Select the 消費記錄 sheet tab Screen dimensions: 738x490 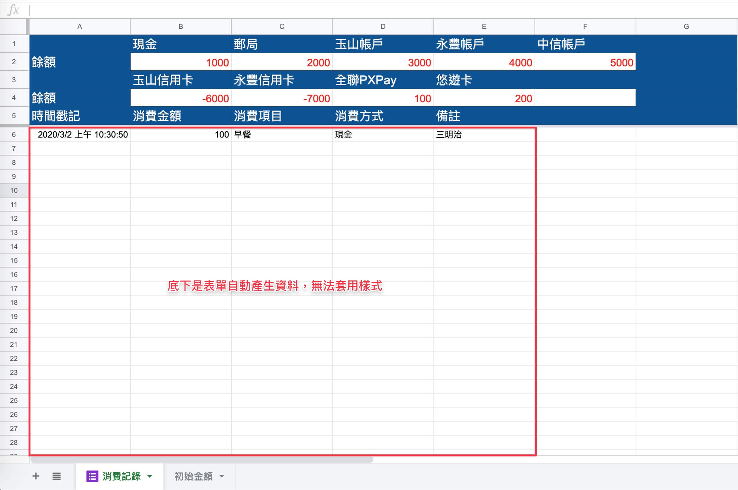point(121,476)
